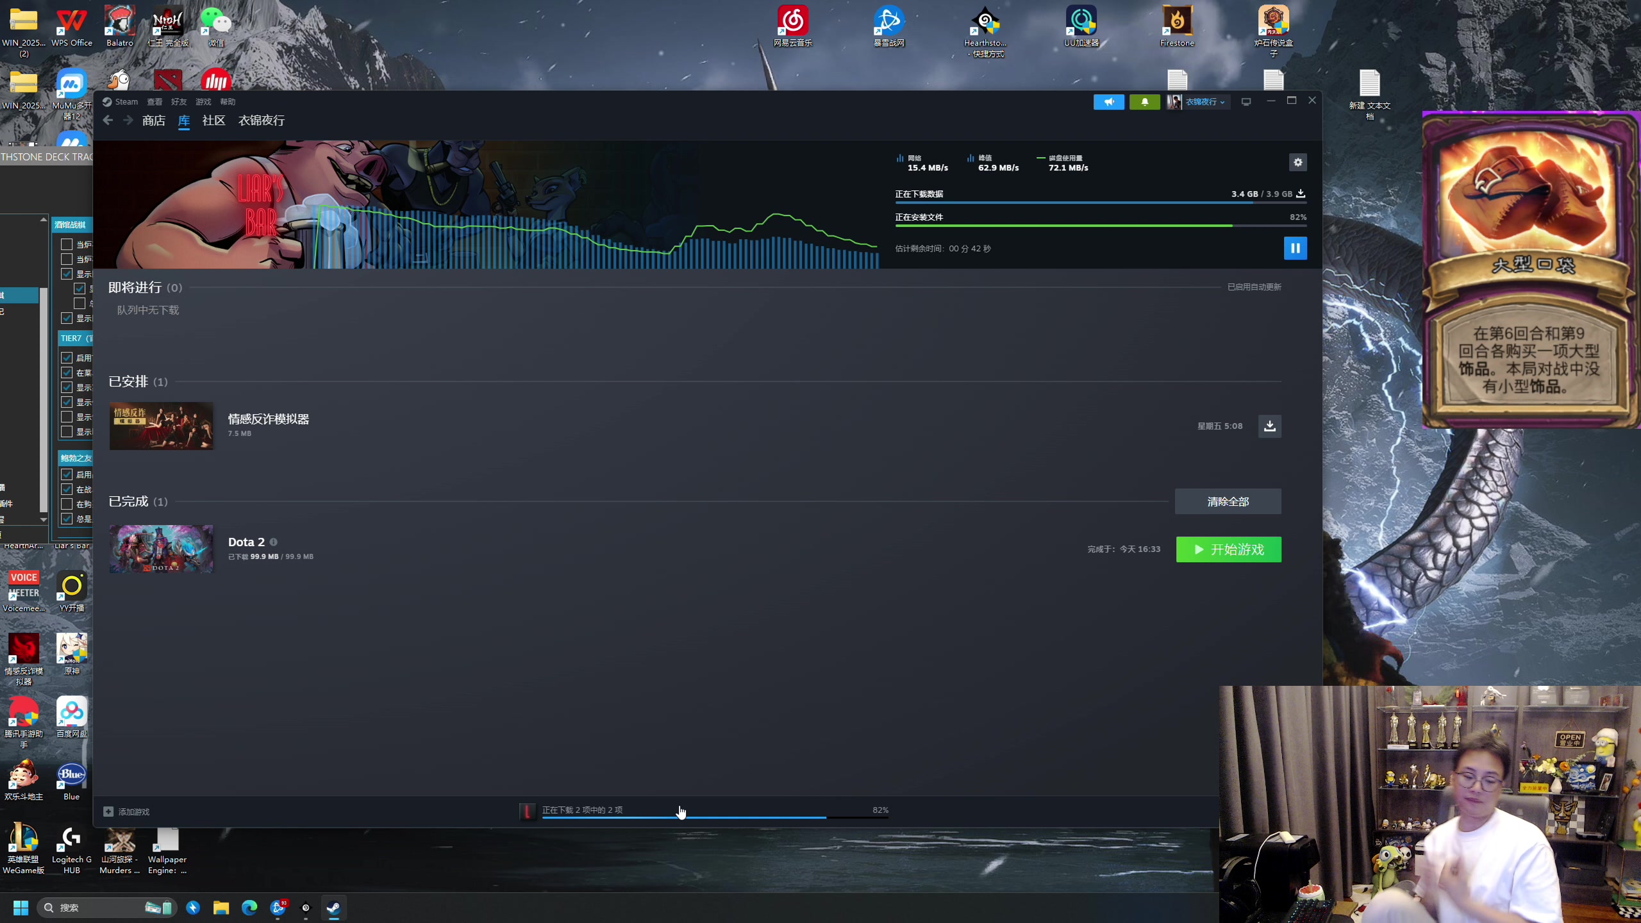Click the plus icon beside 添加游戏
Screen dimensions: 1641x923
pyautogui.click(x=108, y=811)
